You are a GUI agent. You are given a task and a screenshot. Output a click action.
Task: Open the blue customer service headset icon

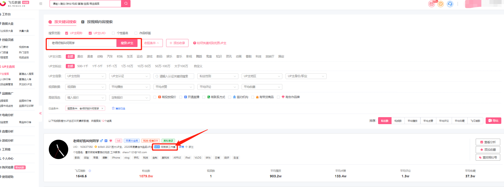450,4
